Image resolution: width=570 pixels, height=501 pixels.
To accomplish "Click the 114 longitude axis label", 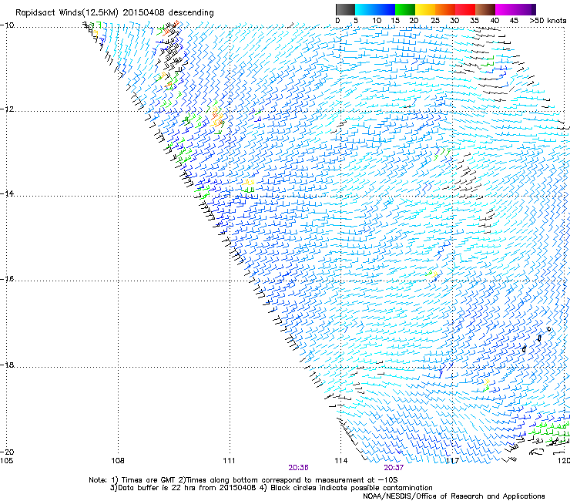I will click(341, 461).
